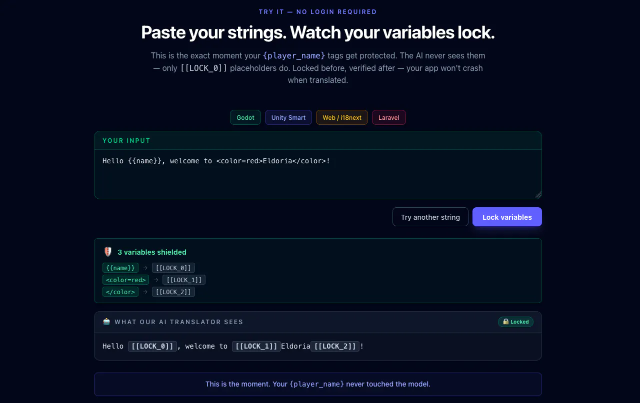Click Try another string button
The width and height of the screenshot is (640, 403).
(x=430, y=217)
